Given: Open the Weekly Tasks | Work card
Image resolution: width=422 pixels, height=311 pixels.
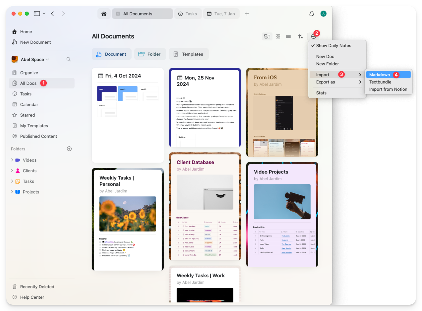Looking at the screenshot, I should pyautogui.click(x=205, y=284).
